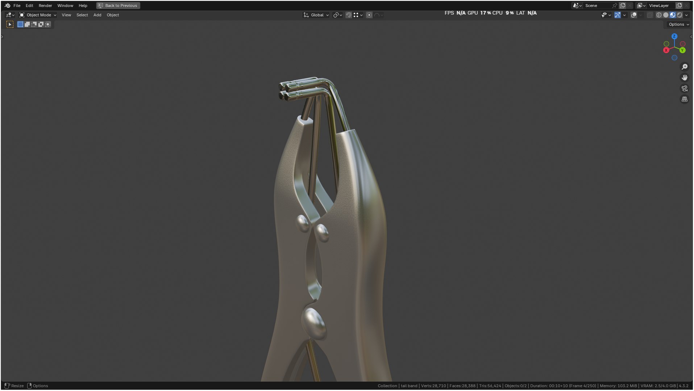The width and height of the screenshot is (694, 391).
Task: Choose the Extend selection mode icon
Action: [x=27, y=24]
